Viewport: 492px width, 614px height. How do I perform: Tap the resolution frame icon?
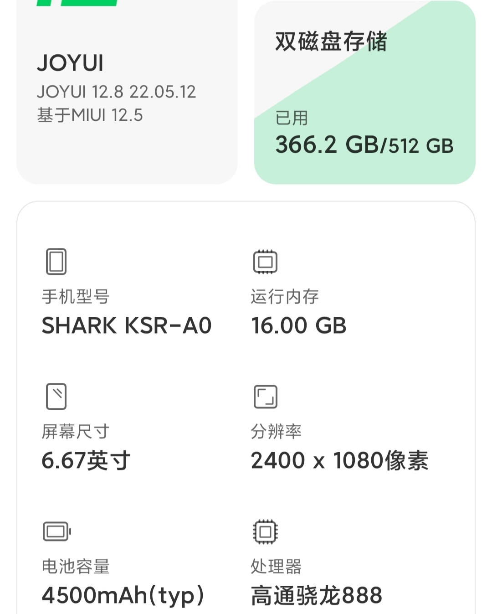point(265,397)
